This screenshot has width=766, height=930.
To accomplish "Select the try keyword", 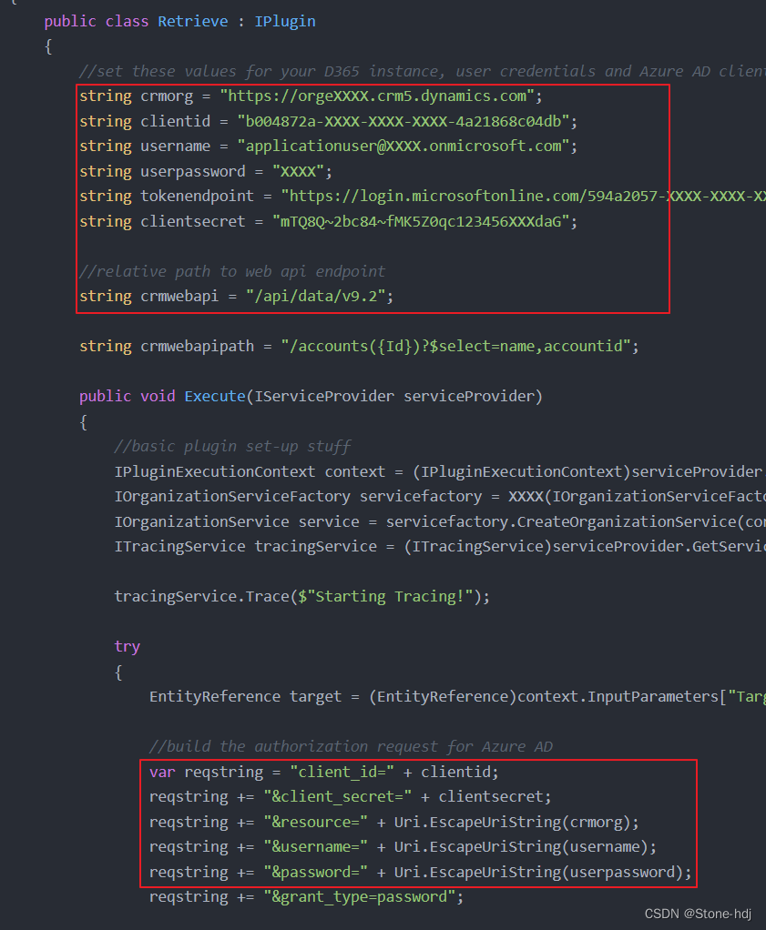I will click(x=127, y=646).
